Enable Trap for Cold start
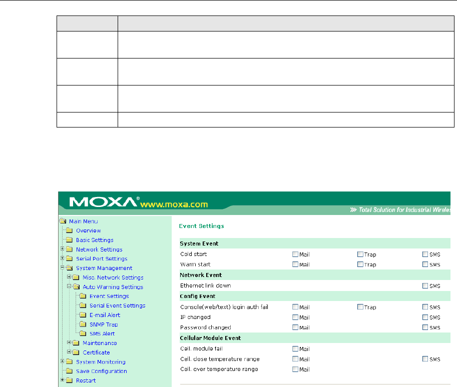The width and height of the screenshot is (457, 387). 360,254
